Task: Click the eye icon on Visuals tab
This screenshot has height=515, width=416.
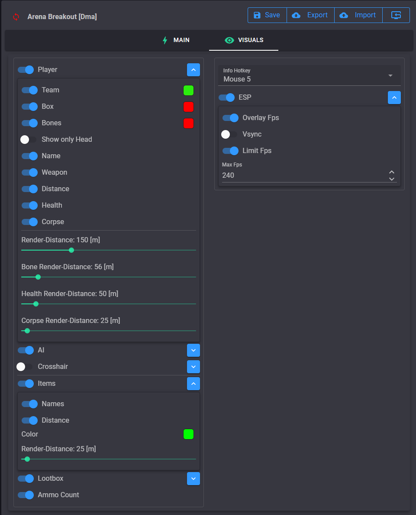Action: click(x=229, y=40)
